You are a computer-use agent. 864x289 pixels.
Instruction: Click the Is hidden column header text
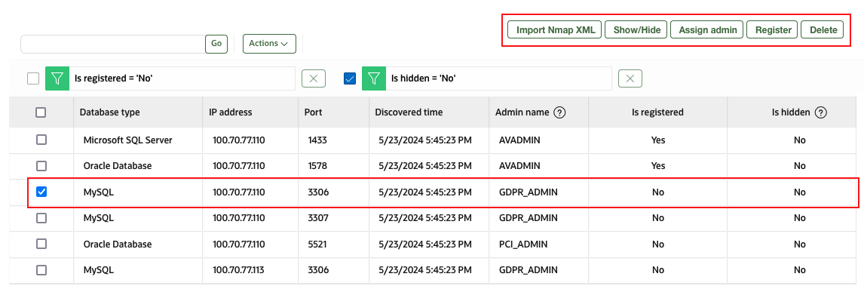pos(792,112)
